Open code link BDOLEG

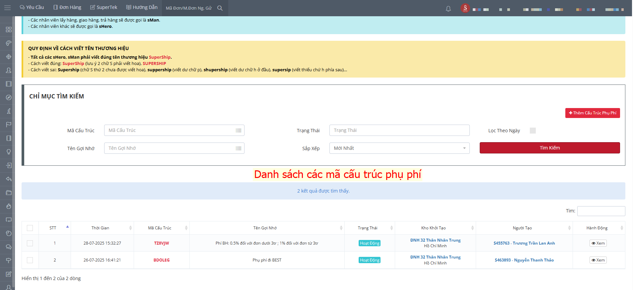162,260
